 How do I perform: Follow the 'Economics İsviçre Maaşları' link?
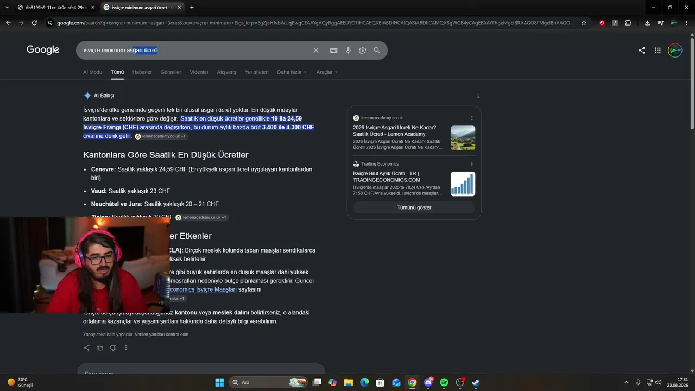203,289
